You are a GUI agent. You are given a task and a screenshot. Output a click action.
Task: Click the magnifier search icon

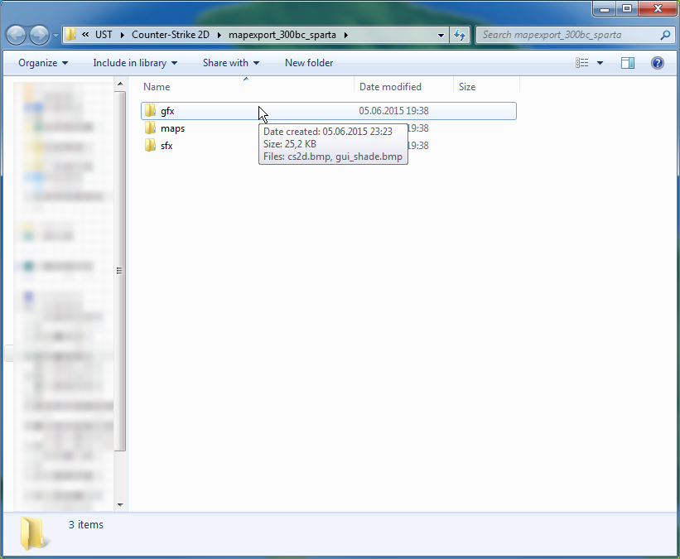pos(665,35)
